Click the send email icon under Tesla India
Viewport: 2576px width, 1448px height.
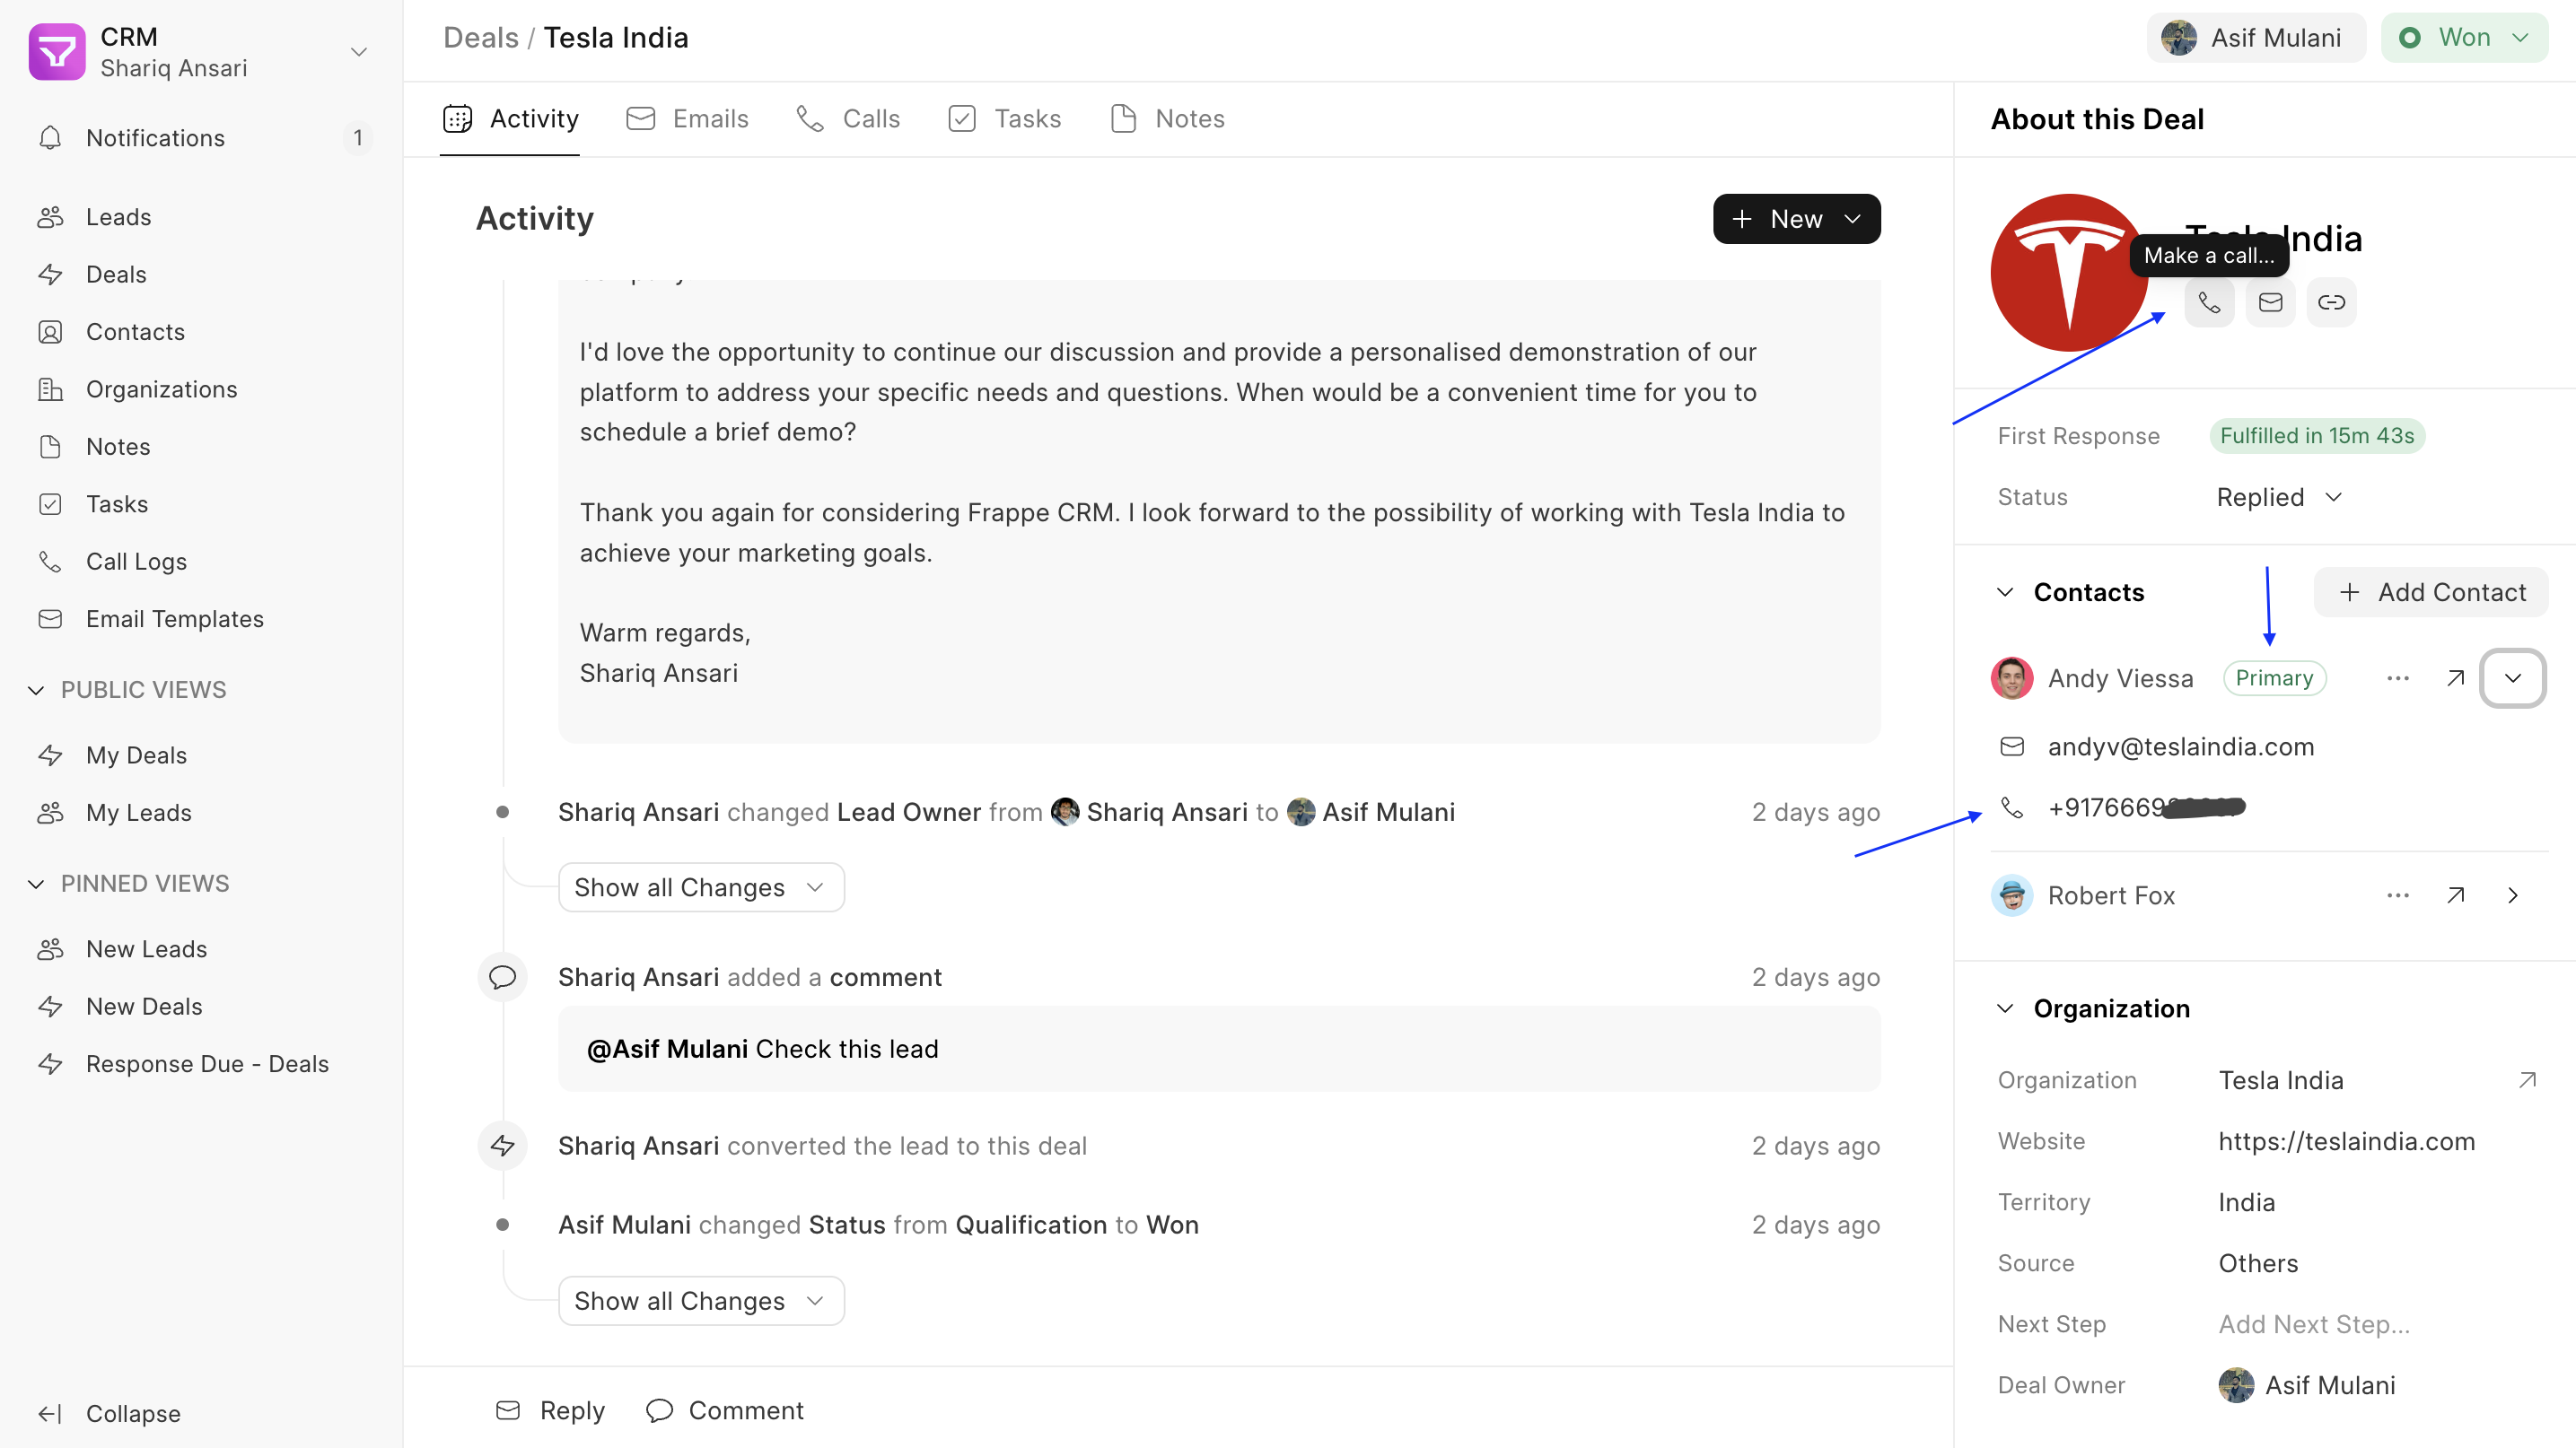click(x=2270, y=301)
